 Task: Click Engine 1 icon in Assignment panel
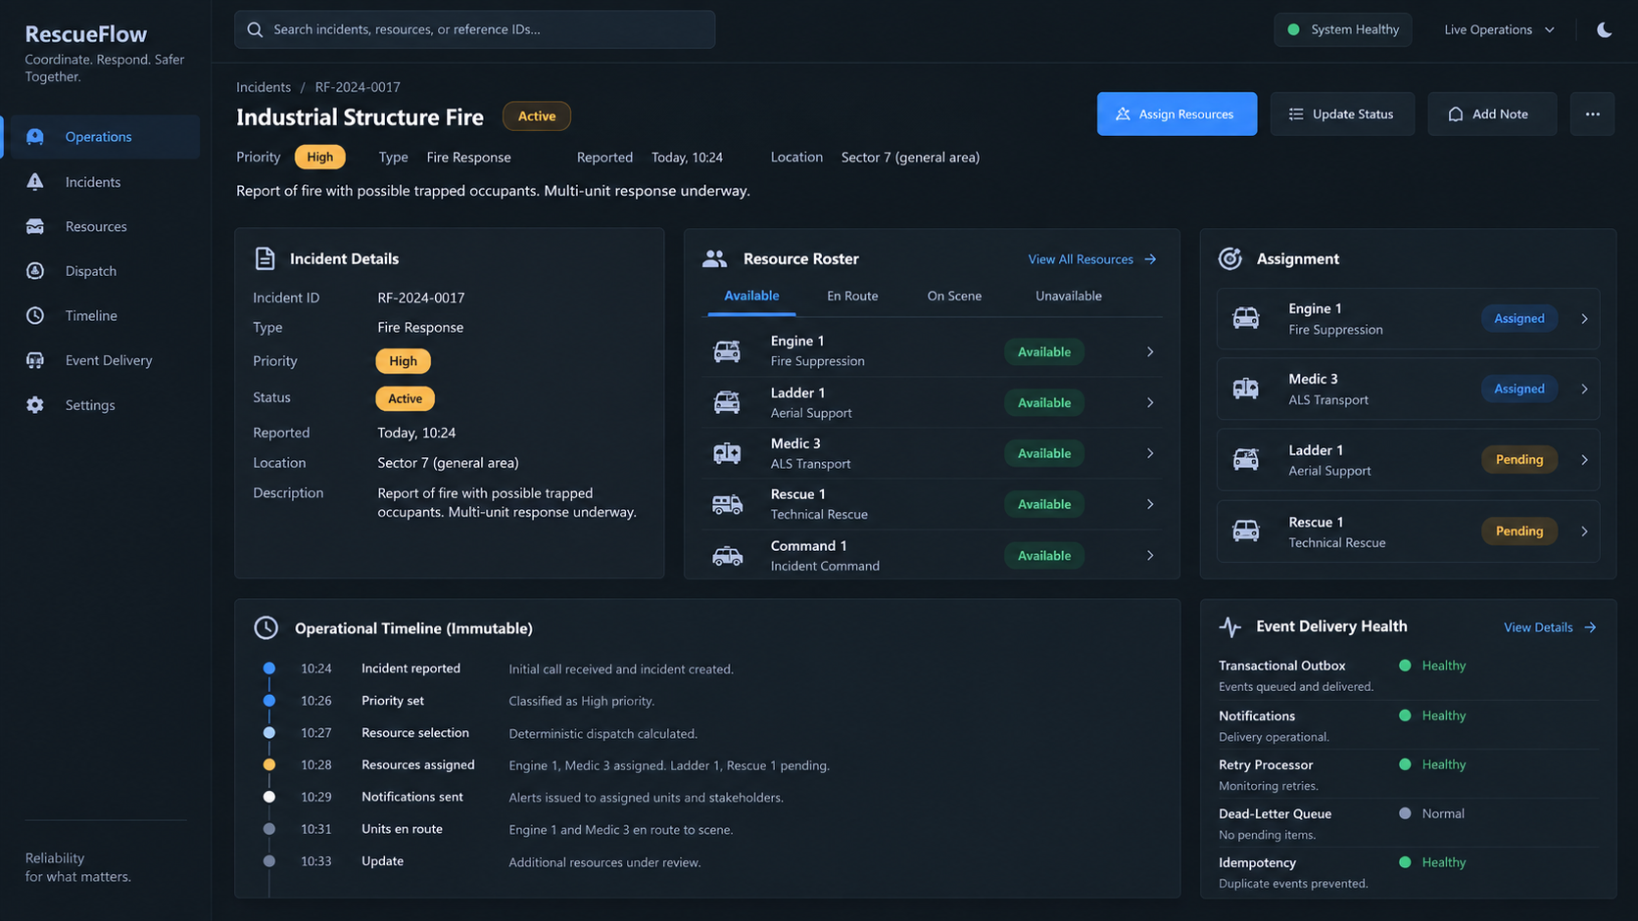click(1246, 318)
